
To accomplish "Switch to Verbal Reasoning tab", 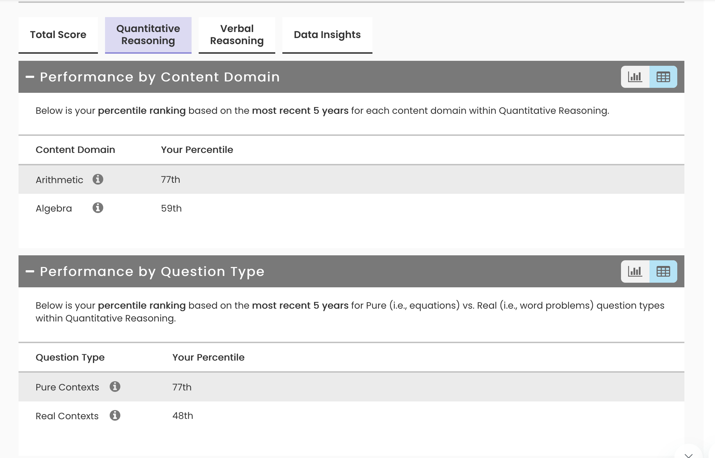I will [237, 35].
